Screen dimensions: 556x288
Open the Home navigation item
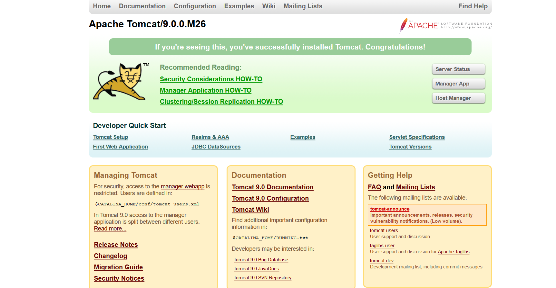[x=102, y=6]
